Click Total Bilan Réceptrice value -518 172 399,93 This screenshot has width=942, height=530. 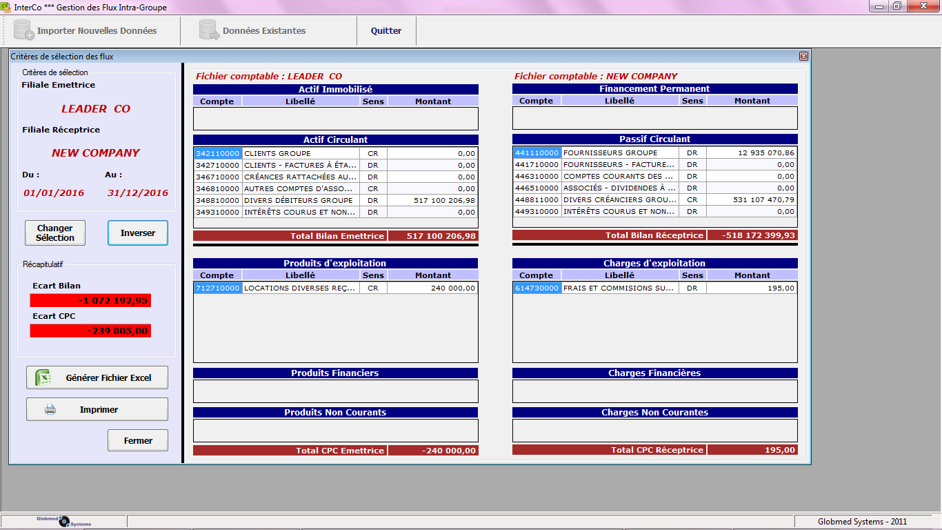[x=752, y=235]
